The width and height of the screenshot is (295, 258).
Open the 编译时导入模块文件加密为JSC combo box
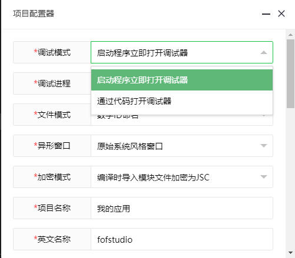pos(182,177)
